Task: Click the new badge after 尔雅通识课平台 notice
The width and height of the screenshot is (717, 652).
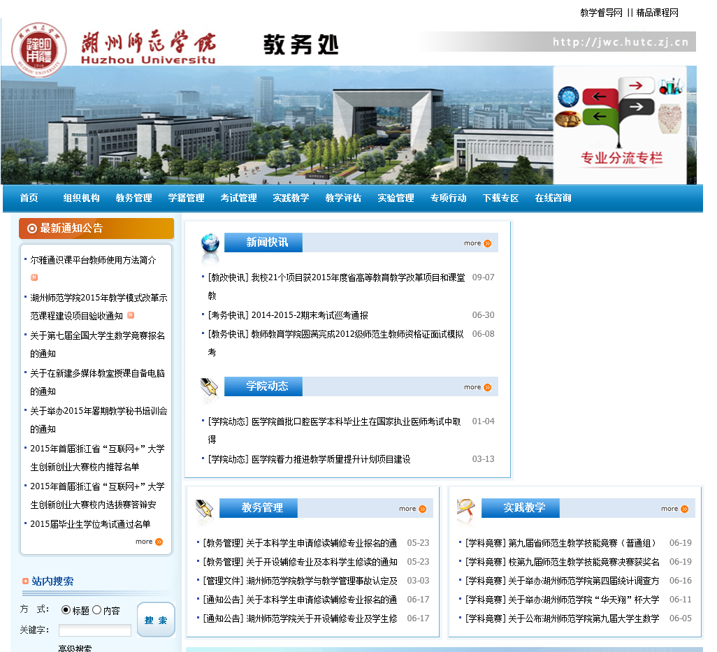Action: click(x=34, y=277)
